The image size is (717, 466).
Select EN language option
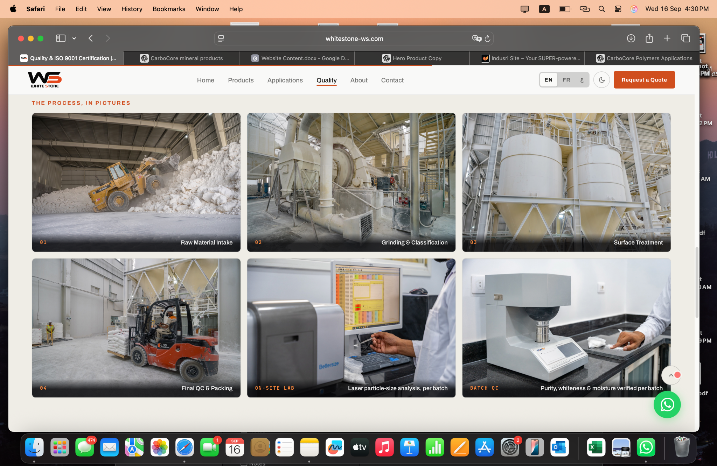(x=548, y=80)
